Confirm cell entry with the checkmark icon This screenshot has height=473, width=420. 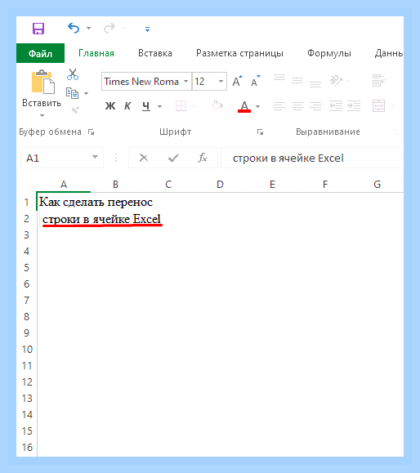point(173,158)
